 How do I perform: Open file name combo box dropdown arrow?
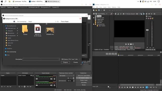click(x=59, y=59)
